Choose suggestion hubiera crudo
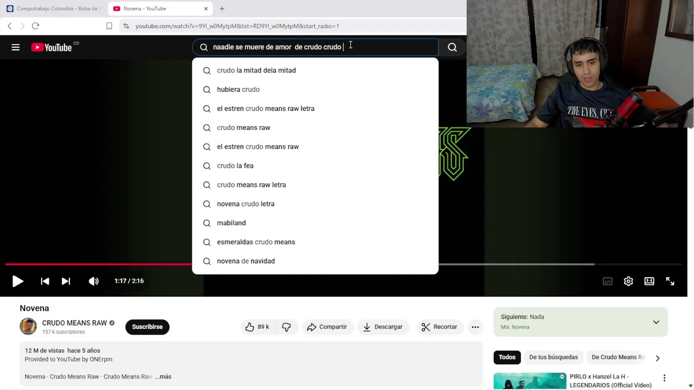Screen dimensions: 694x390 (x=315, y=89)
